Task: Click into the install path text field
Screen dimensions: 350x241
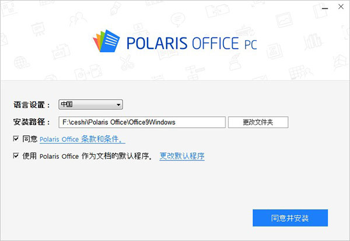Action: click(142, 122)
